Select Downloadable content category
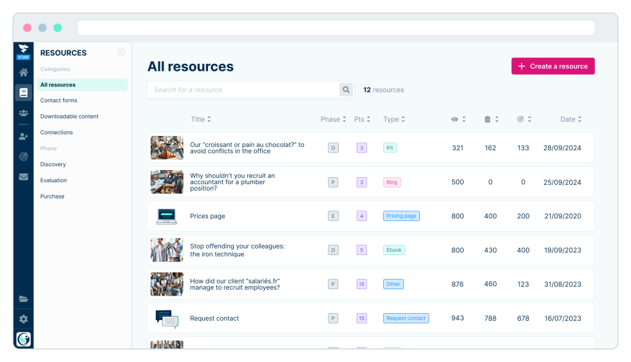Viewport: 631px width, 362px height. coord(70,117)
